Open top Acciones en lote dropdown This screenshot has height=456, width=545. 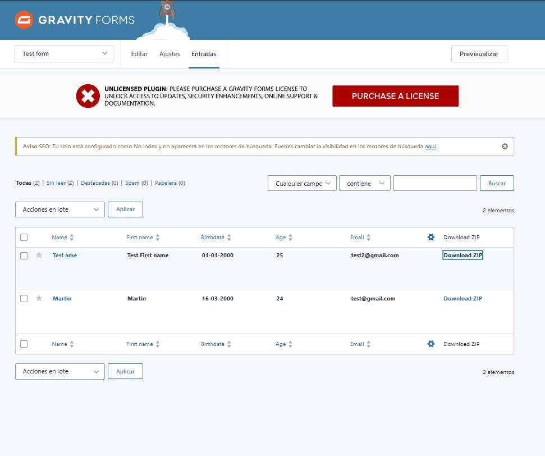point(60,209)
